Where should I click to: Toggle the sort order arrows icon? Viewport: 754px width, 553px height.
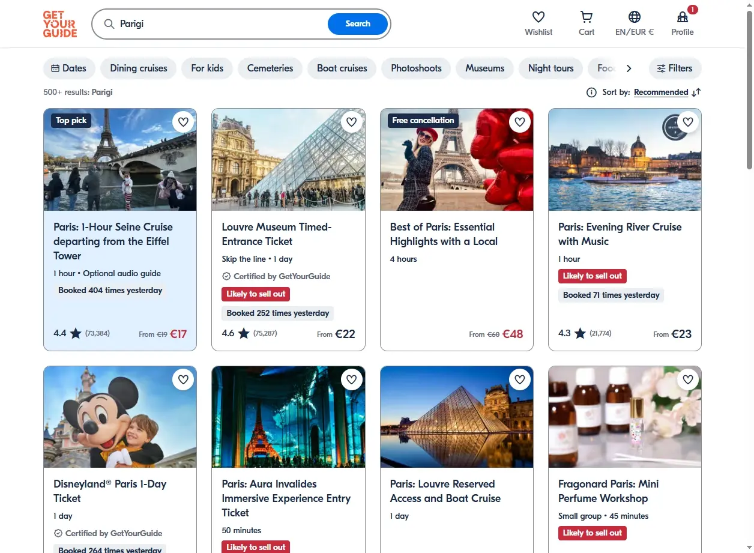point(696,92)
